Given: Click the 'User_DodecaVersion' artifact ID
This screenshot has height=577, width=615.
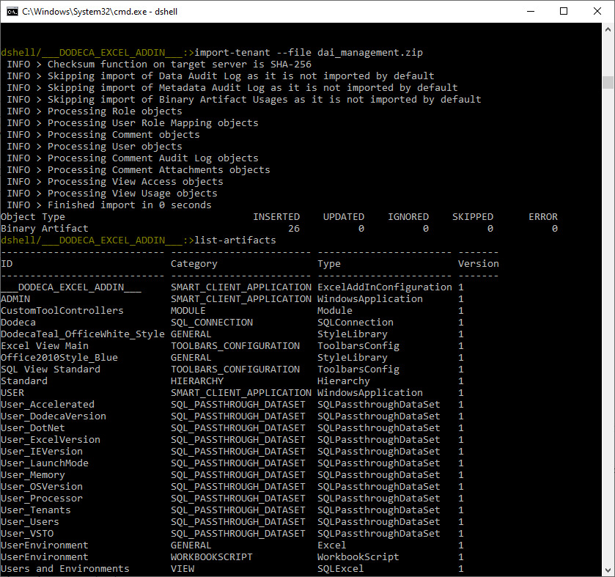Looking at the screenshot, I should pos(54,416).
